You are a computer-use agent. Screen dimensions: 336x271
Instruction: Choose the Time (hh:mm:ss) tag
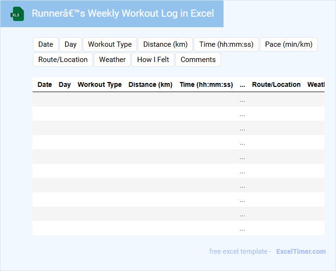click(226, 44)
